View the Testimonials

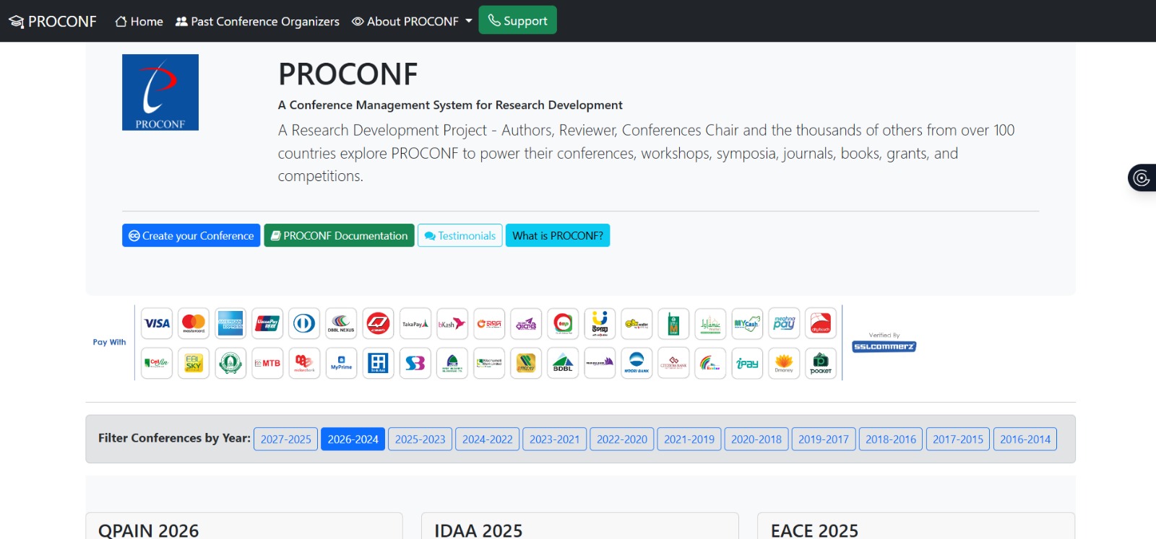pos(460,235)
